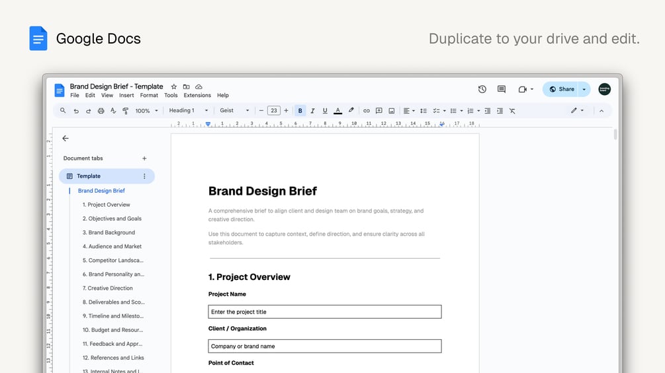The width and height of the screenshot is (665, 373).
Task: Toggle bulleted list formatting
Action: 453,111
